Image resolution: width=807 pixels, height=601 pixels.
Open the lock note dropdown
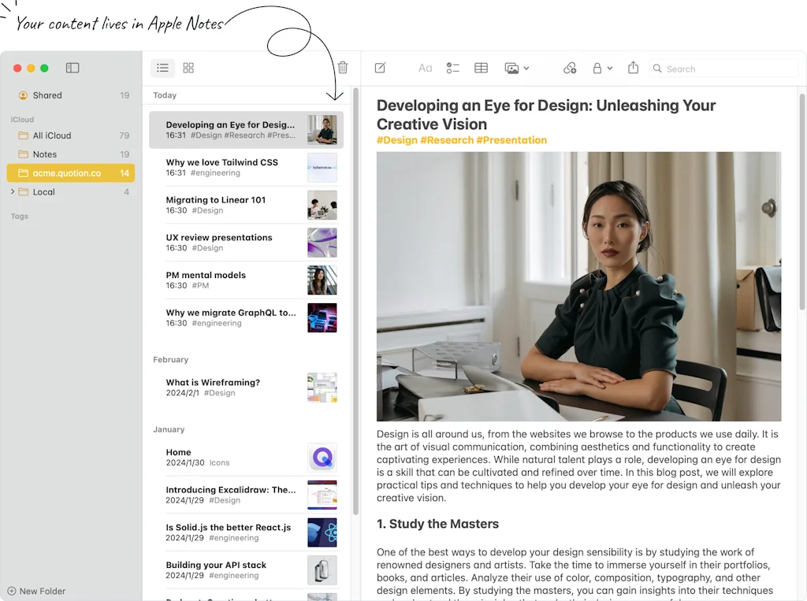pos(602,69)
